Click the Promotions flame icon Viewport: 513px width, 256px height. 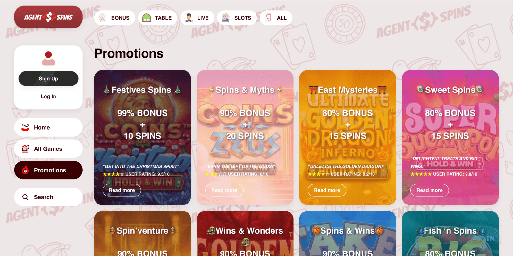[x=25, y=170]
